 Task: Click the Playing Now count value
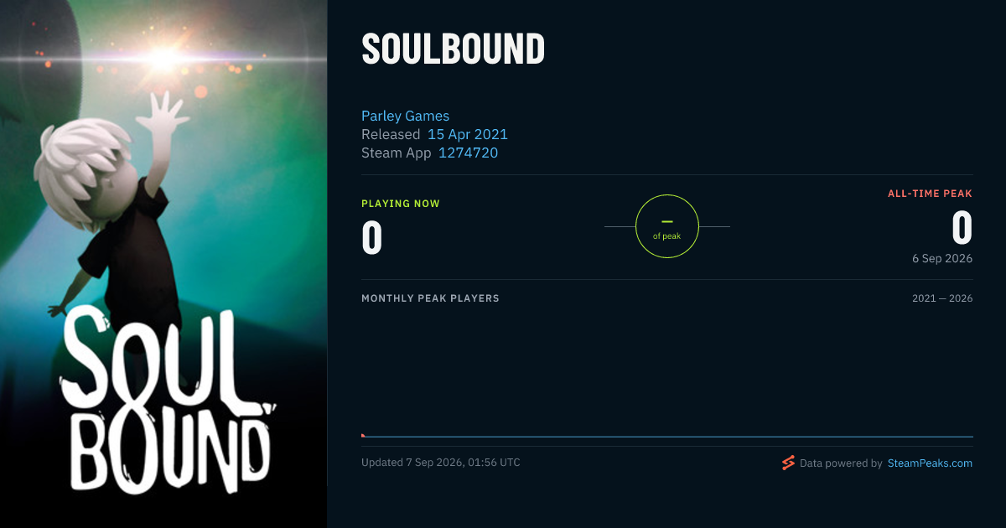[372, 237]
